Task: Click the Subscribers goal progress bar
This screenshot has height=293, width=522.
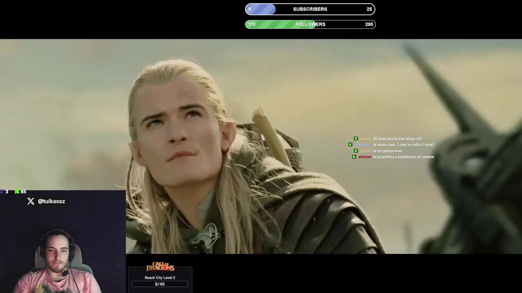Action: [x=310, y=9]
